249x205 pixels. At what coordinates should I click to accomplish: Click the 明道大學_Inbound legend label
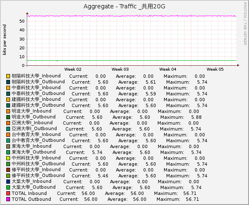click(31, 111)
